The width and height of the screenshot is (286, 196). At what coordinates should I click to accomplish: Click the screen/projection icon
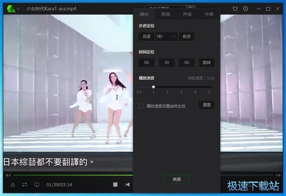pyautogui.click(x=37, y=185)
